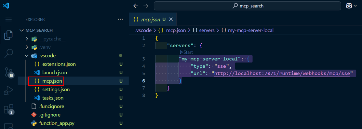The height and width of the screenshot is (129, 362).
Task: Click line number 6 in the gutter
Action: pos(144,81)
